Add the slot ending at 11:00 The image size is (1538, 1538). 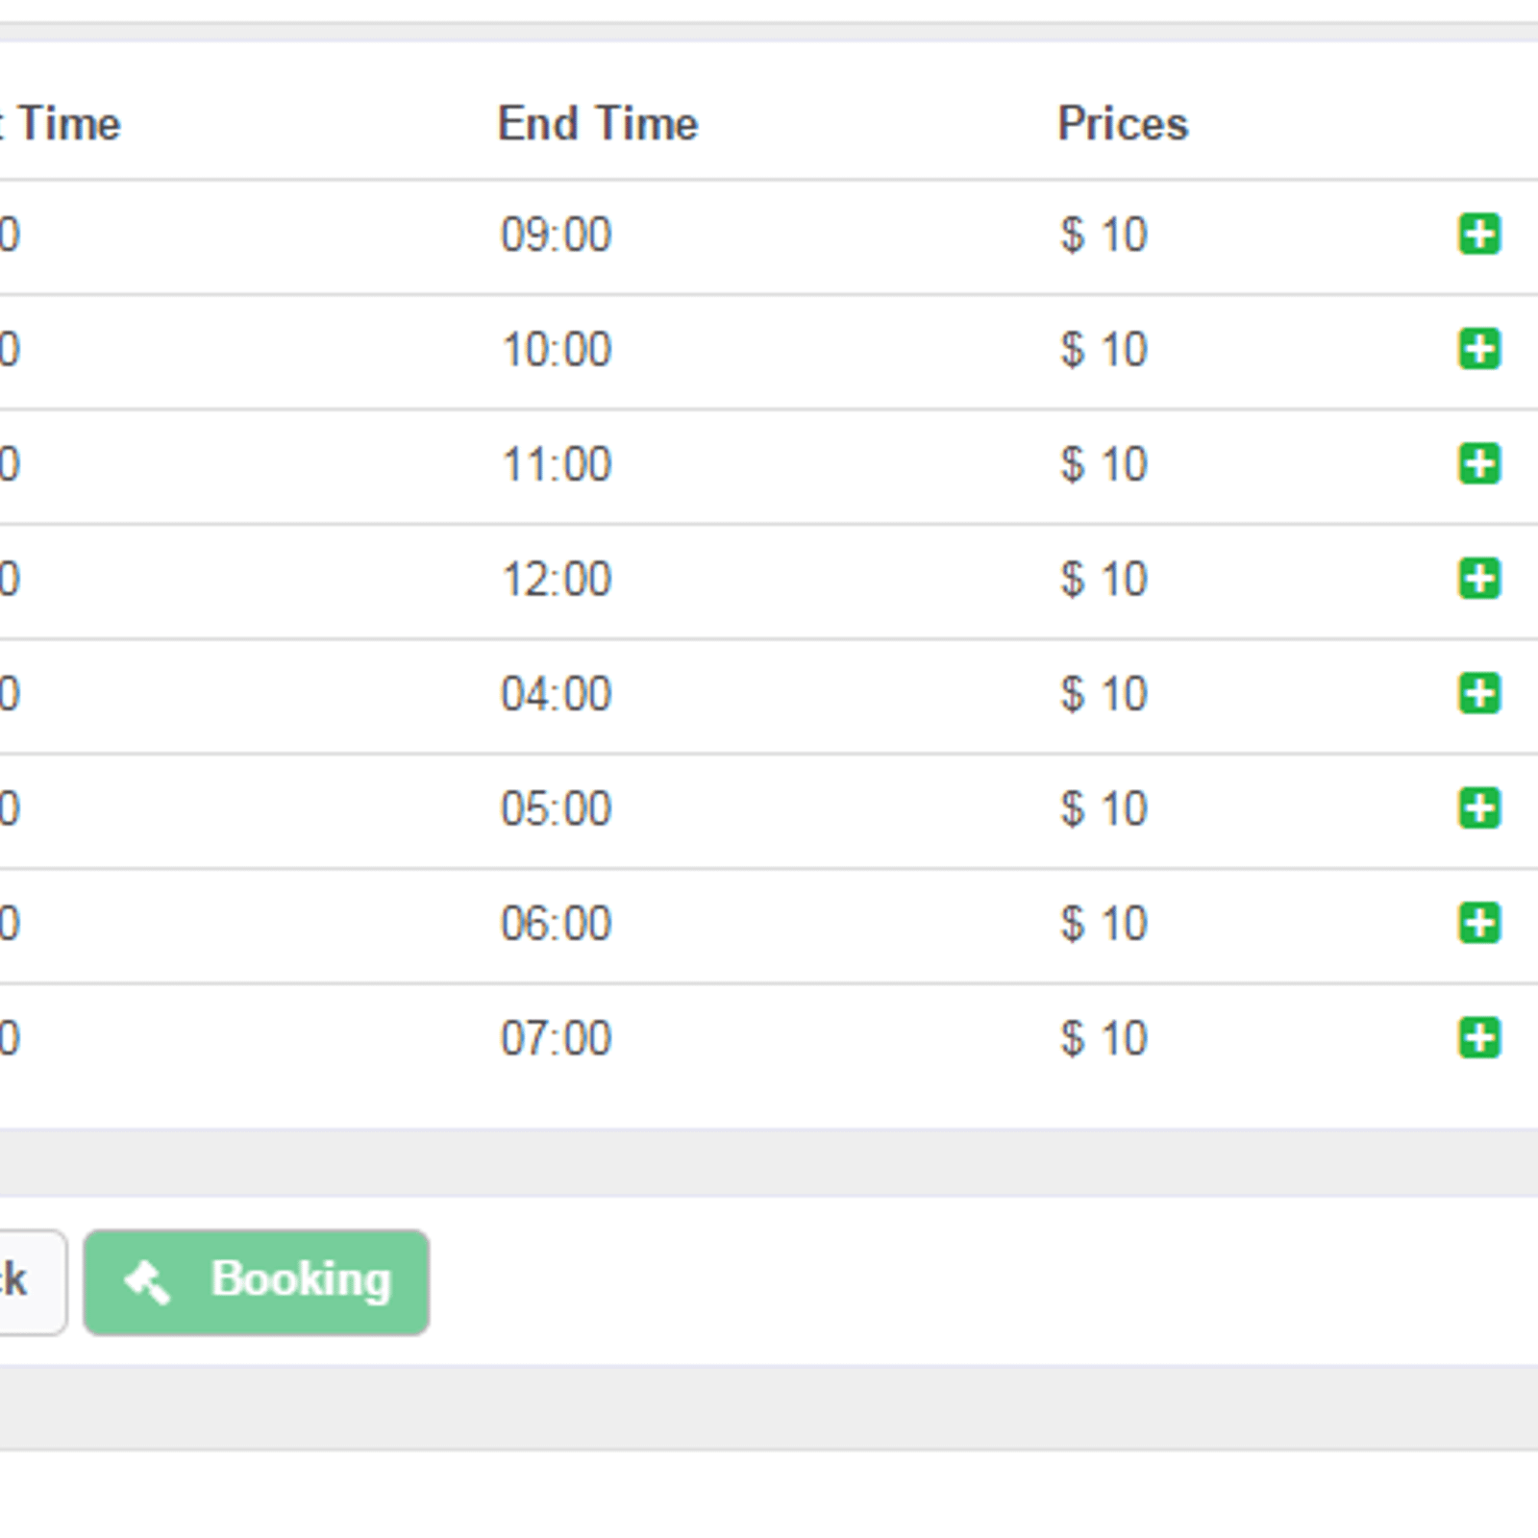[1479, 464]
